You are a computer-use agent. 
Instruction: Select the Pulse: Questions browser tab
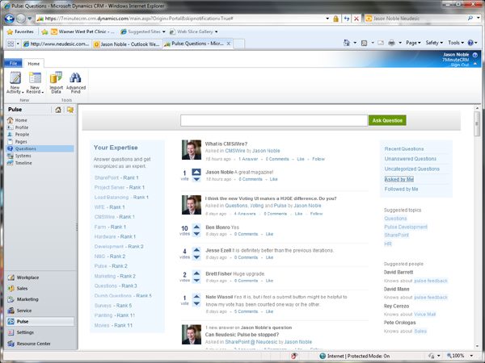click(x=197, y=44)
